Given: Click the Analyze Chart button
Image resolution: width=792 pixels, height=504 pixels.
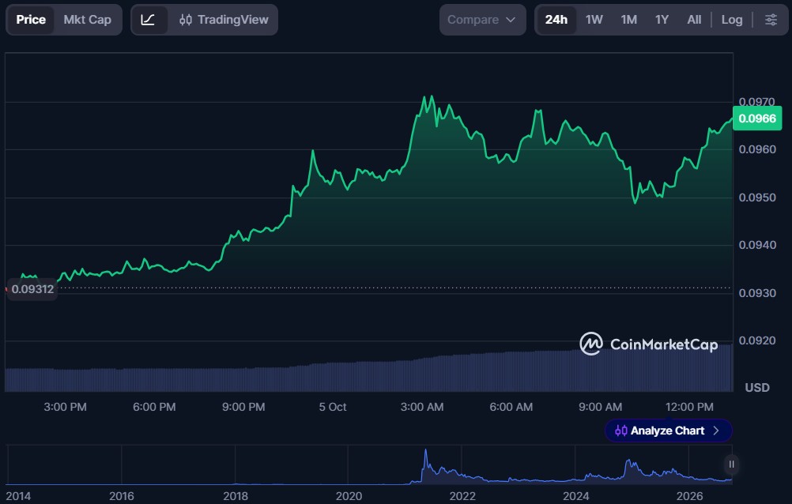Looking at the screenshot, I should (x=668, y=431).
